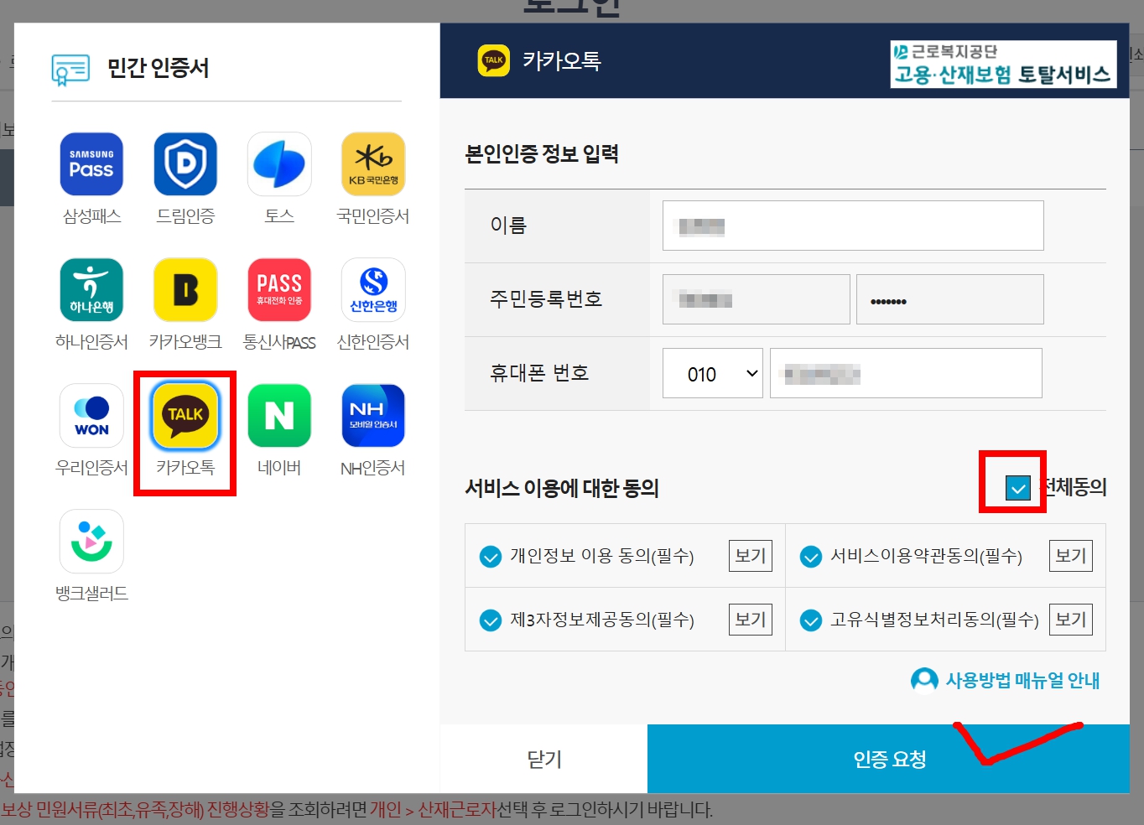Toggle 서비스이용약관동의(필수) check
1144x825 pixels.
tap(810, 557)
